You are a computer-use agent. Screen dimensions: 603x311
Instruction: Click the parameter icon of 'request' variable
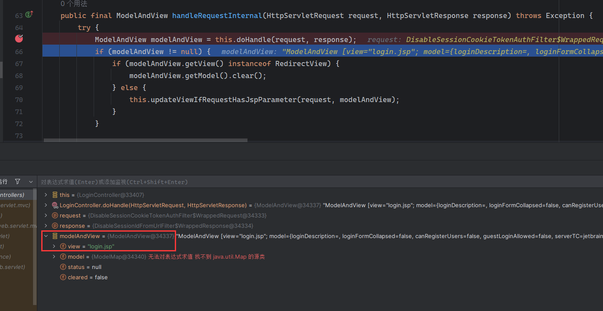pyautogui.click(x=55, y=215)
